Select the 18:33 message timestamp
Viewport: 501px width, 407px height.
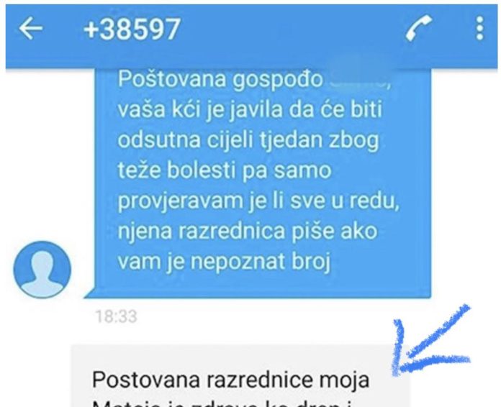(117, 316)
